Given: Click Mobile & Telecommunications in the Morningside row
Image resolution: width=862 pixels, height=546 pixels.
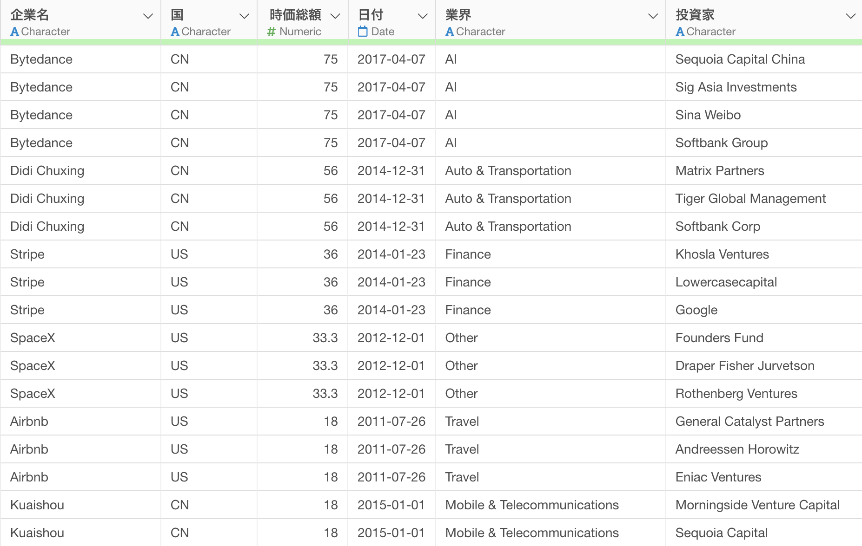Looking at the screenshot, I should tap(532, 505).
